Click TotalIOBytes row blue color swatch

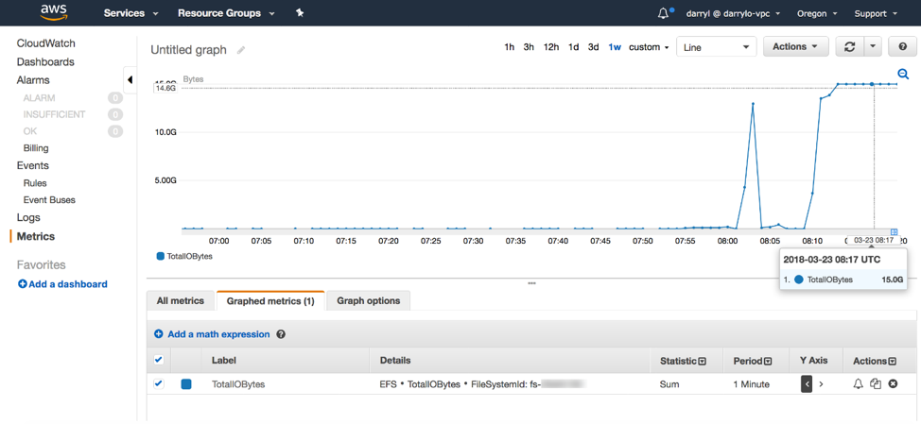pyautogui.click(x=186, y=384)
